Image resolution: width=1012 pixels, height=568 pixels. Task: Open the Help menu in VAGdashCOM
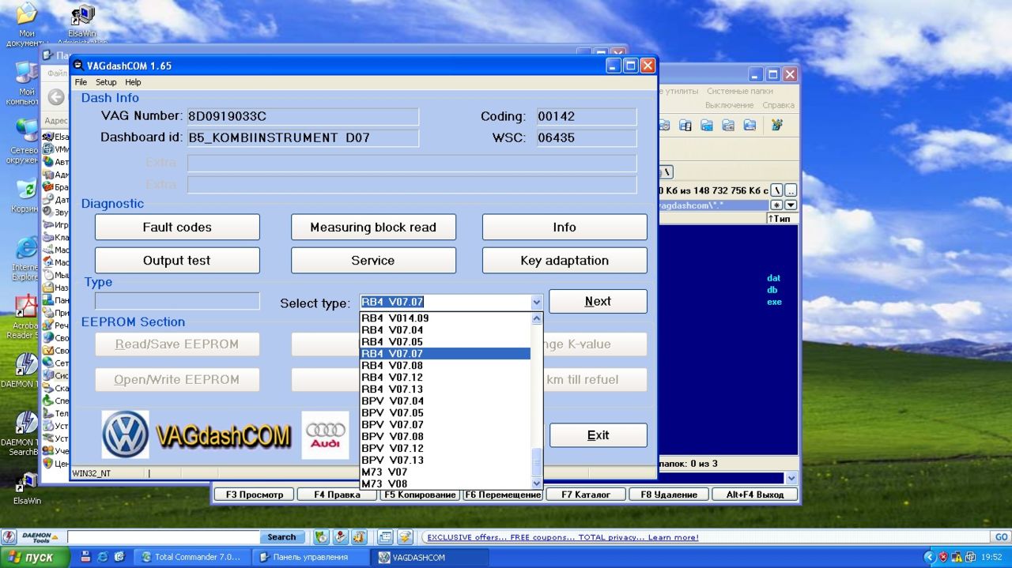click(133, 82)
